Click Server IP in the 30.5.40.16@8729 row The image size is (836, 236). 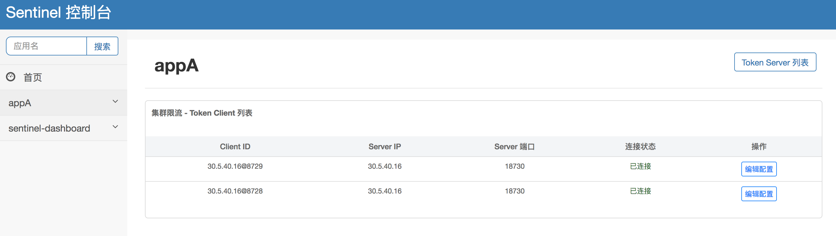[385, 166]
